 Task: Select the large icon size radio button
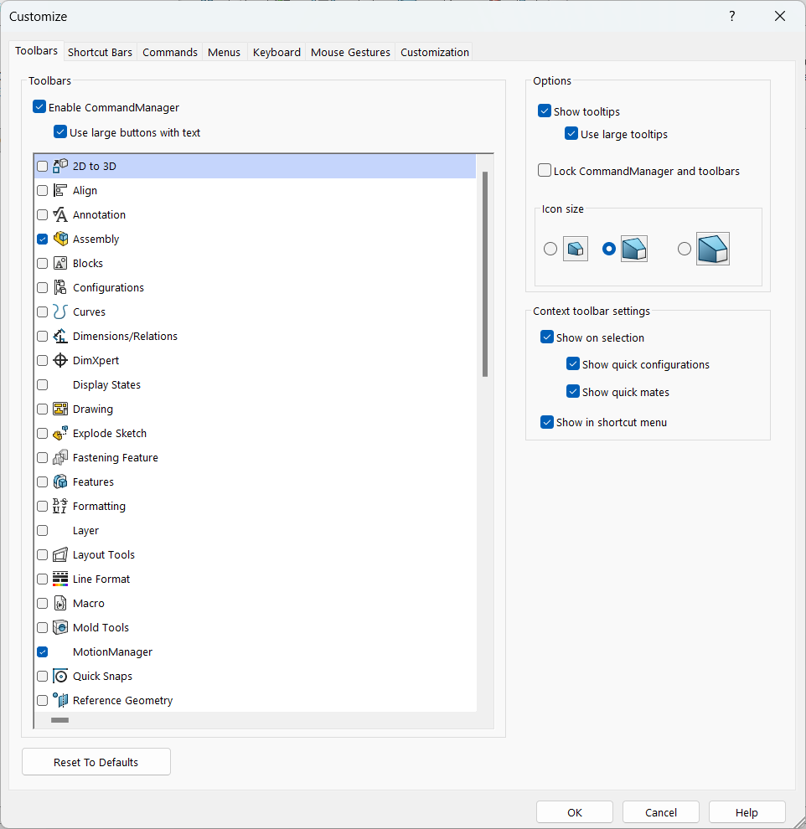(x=685, y=249)
